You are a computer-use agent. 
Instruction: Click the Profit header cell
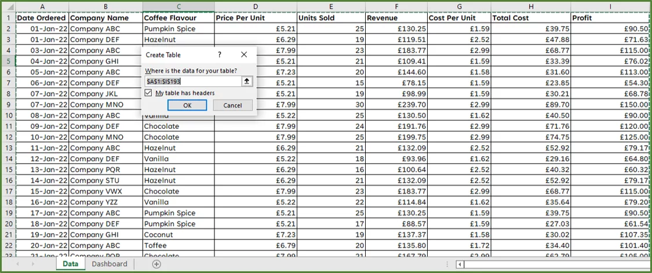tap(610, 18)
